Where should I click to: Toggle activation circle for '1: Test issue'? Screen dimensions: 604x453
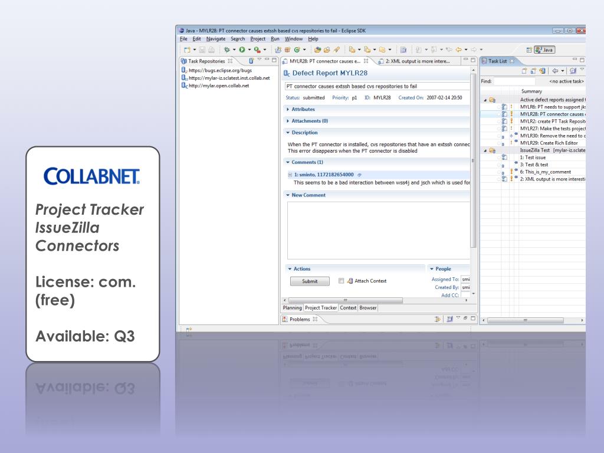pyautogui.click(x=498, y=157)
